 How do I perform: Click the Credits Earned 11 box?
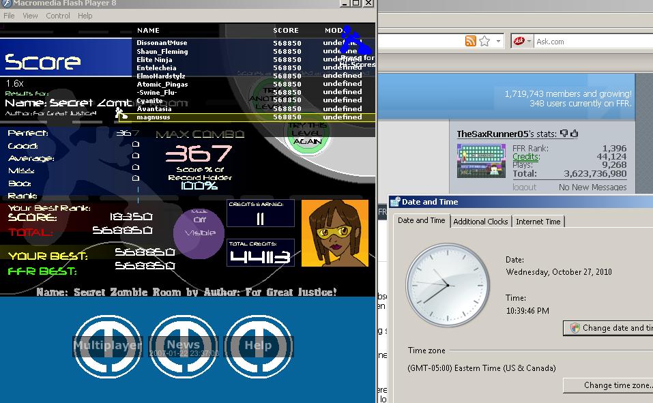[260, 213]
